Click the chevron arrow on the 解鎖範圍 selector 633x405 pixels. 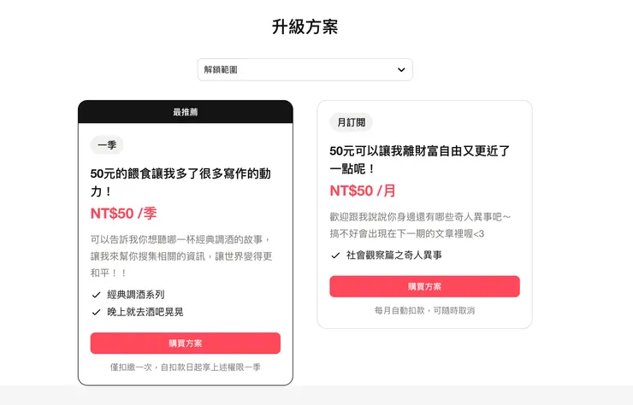(x=401, y=69)
